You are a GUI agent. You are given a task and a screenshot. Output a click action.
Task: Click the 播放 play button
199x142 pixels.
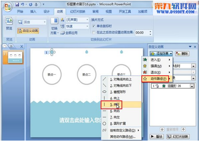[157, 136]
